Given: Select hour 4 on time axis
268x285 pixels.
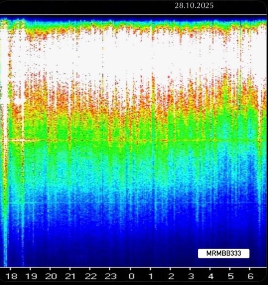Looking at the screenshot, I should (211, 276).
